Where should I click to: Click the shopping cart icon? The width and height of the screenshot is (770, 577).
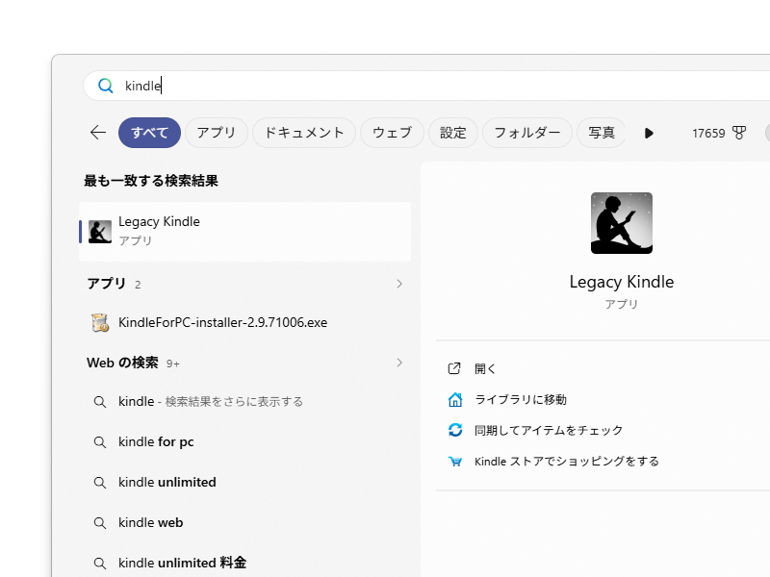(x=455, y=462)
